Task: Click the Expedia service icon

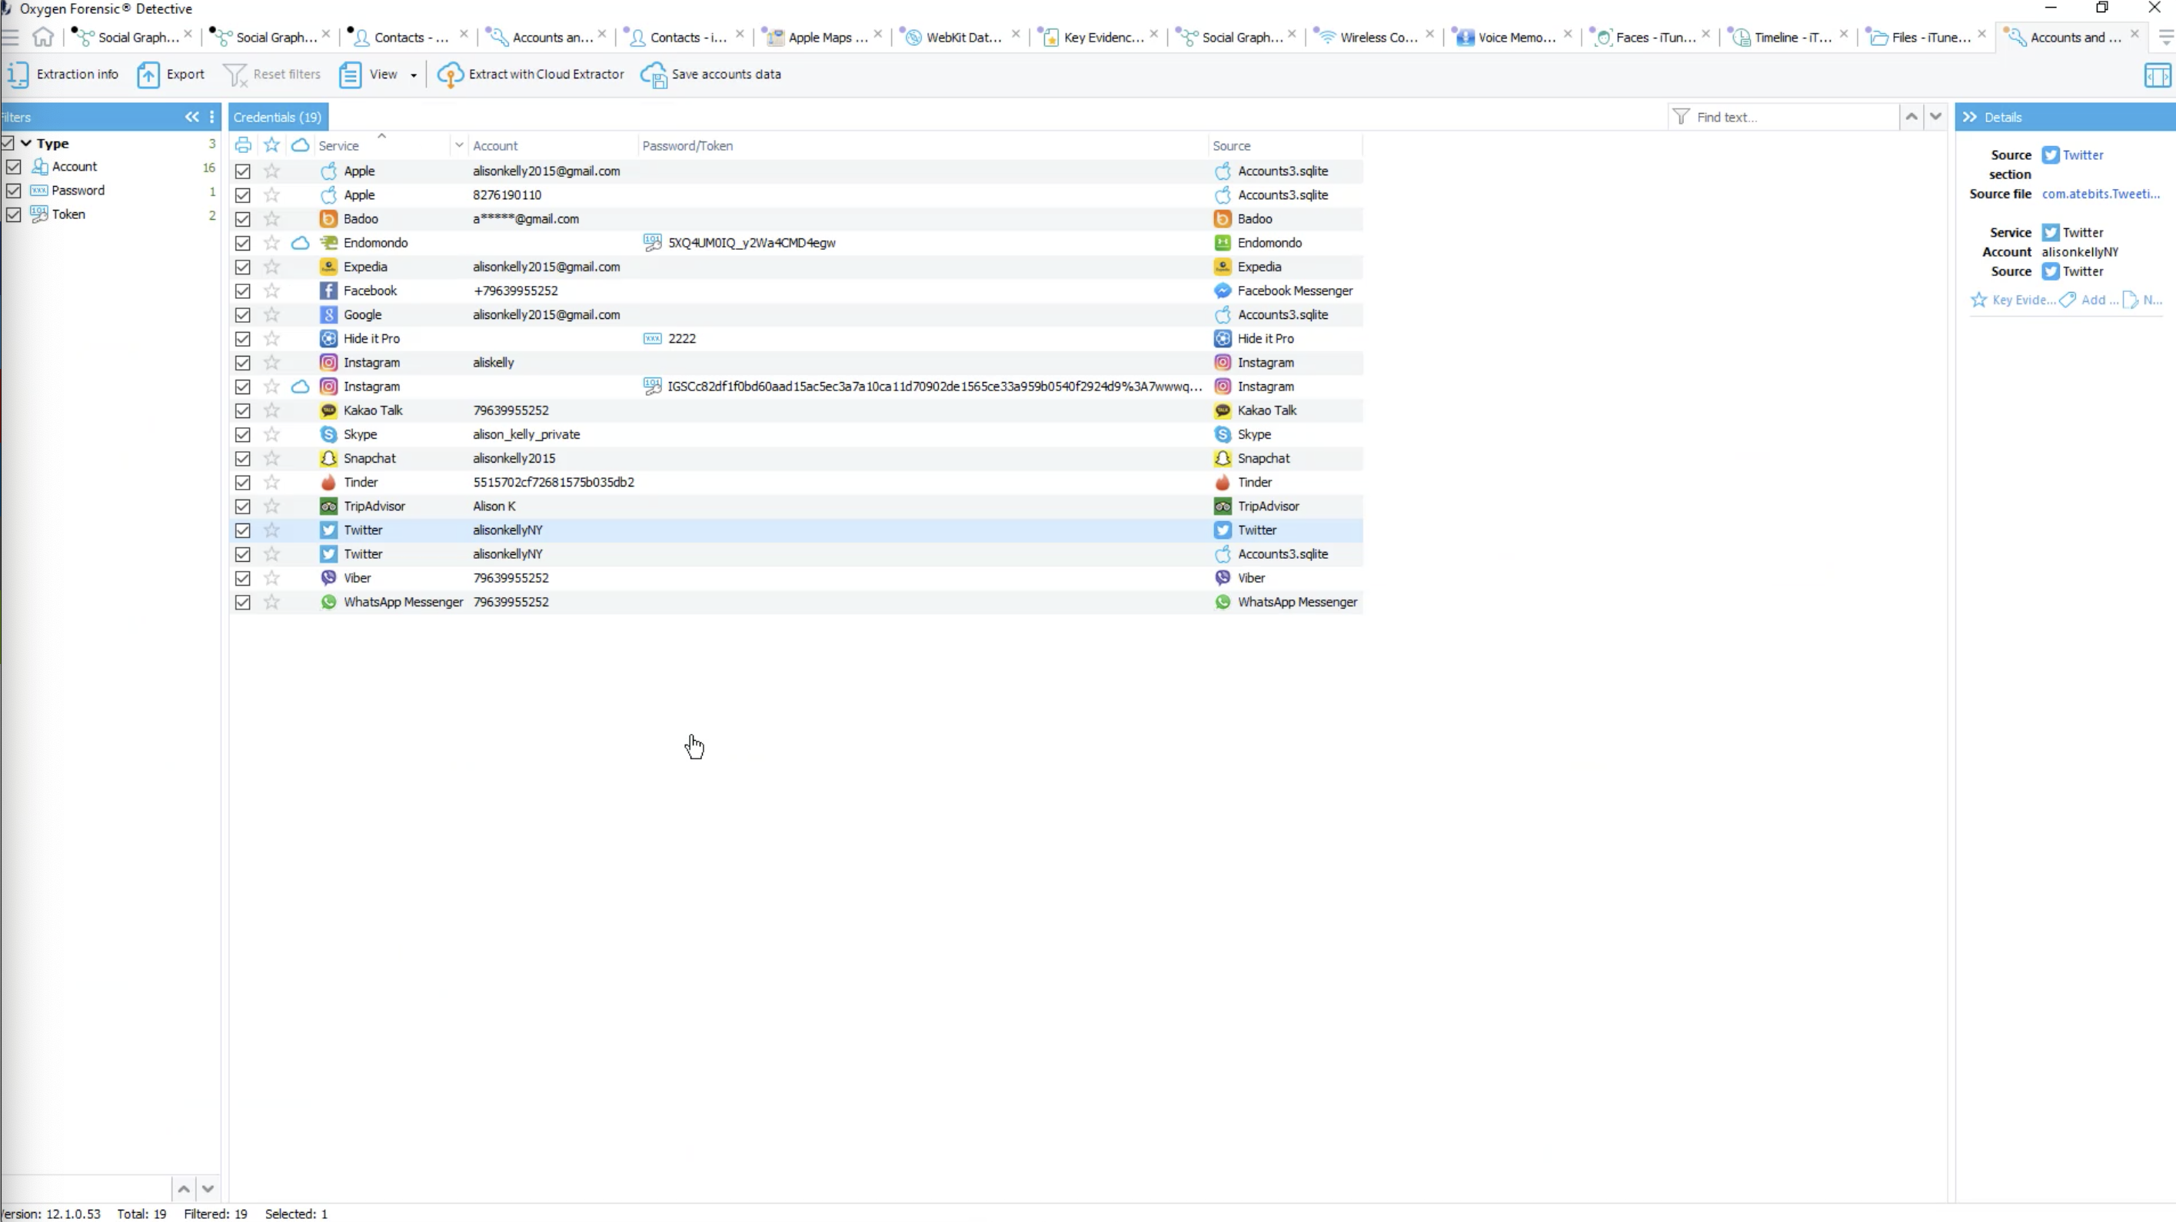Action: point(328,267)
